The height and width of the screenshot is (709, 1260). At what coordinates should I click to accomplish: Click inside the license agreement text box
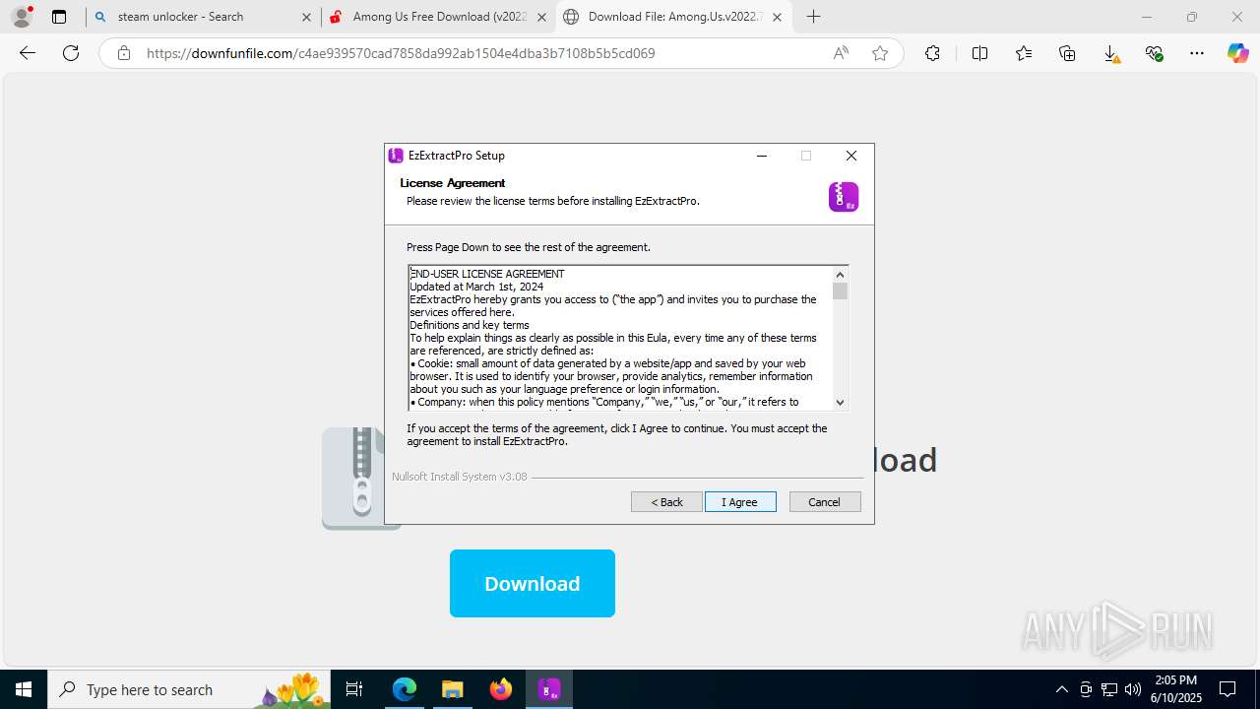click(620, 338)
